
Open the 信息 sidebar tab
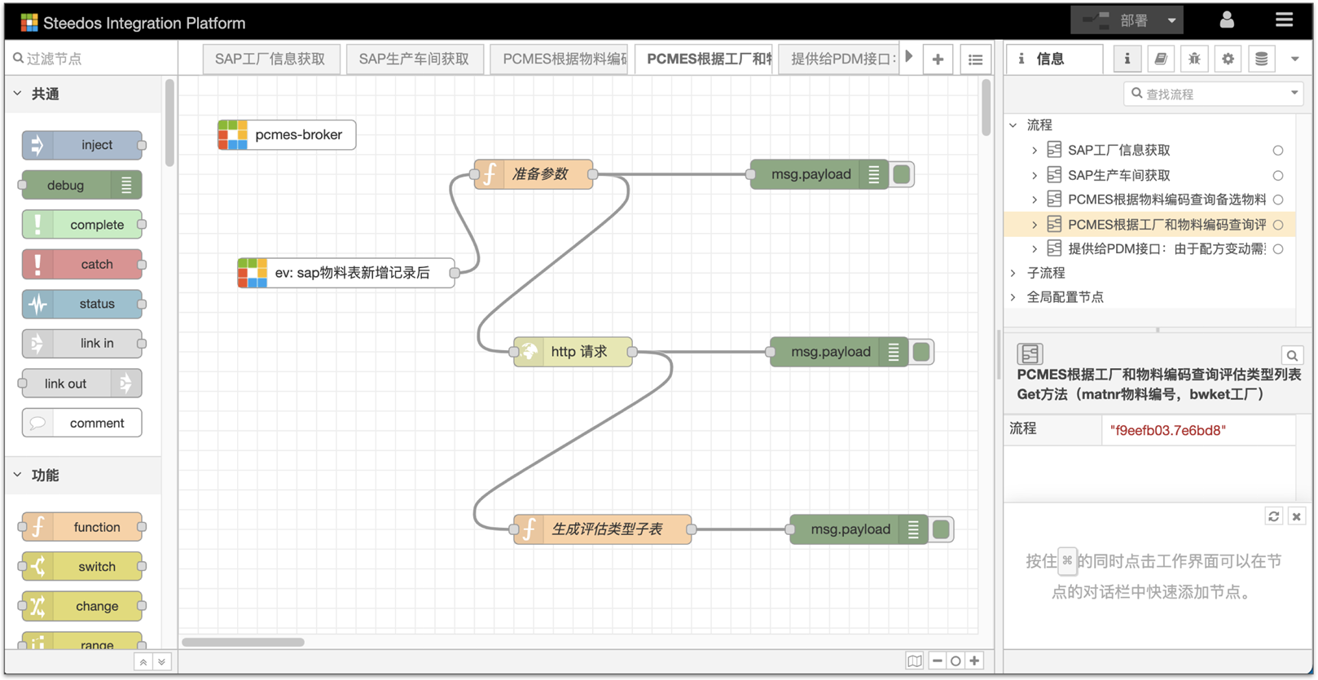coord(1054,59)
